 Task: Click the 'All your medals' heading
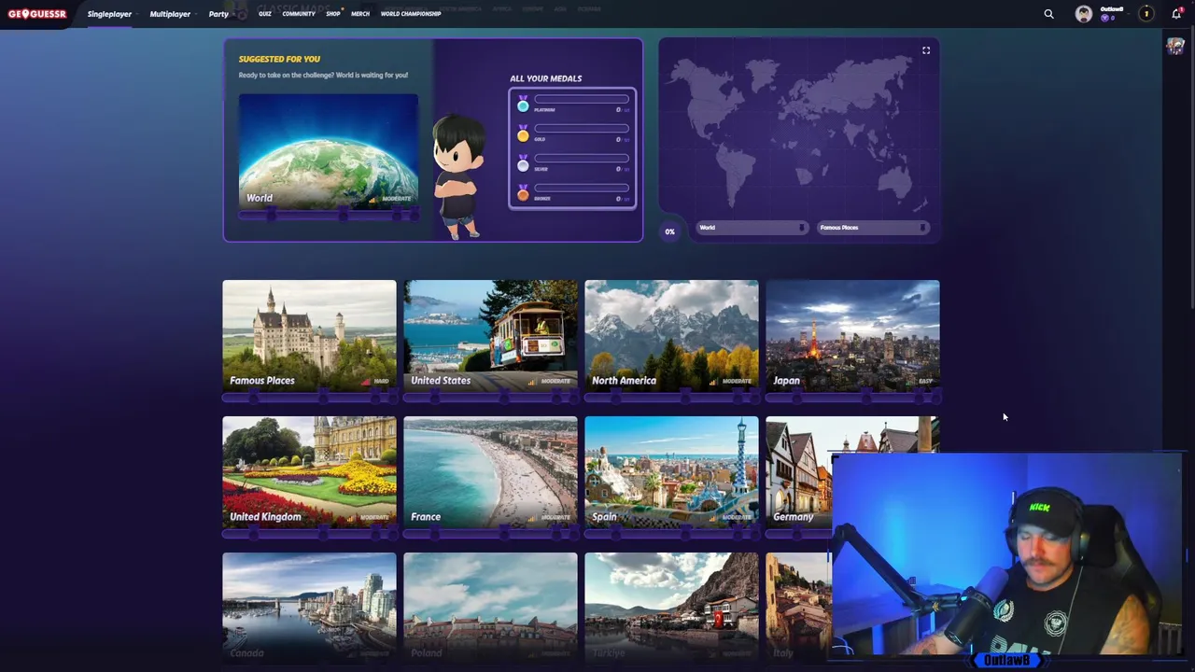coord(545,78)
